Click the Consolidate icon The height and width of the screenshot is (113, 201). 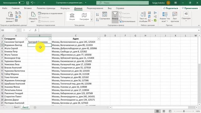(x=155, y=13)
